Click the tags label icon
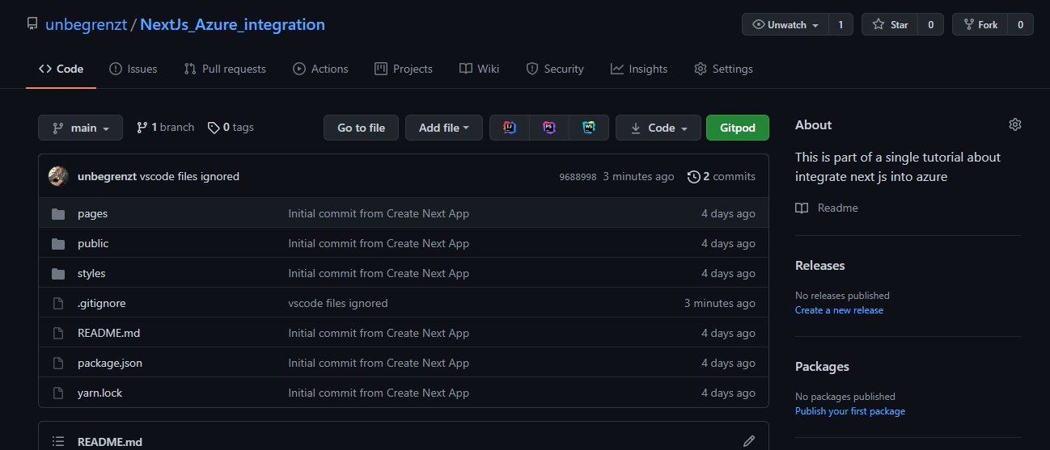The width and height of the screenshot is (1050, 450). pyautogui.click(x=214, y=128)
